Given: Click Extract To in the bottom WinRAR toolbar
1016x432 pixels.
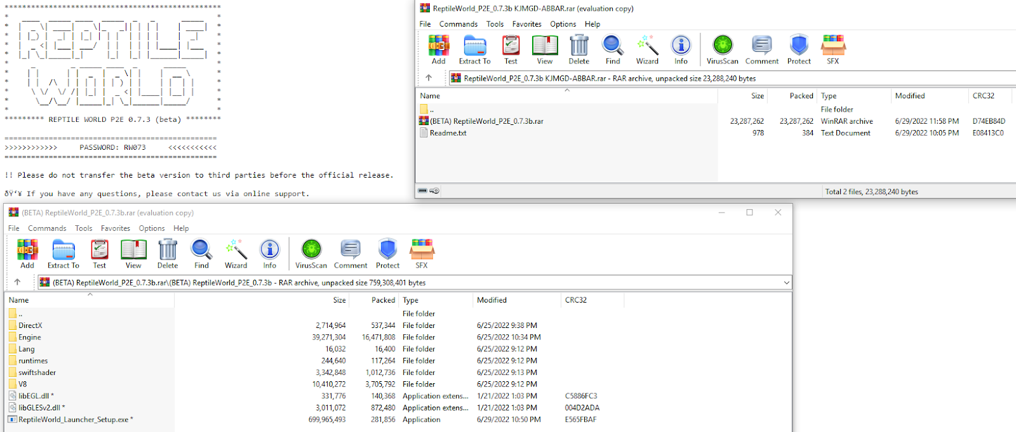Looking at the screenshot, I should 63,254.
